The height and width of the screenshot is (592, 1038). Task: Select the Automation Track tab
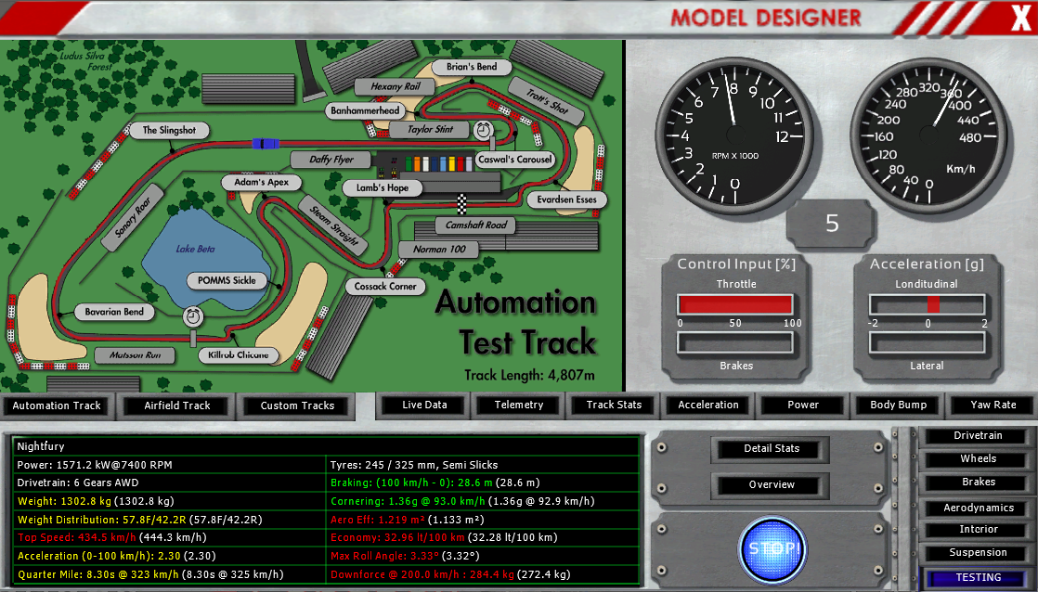57,405
